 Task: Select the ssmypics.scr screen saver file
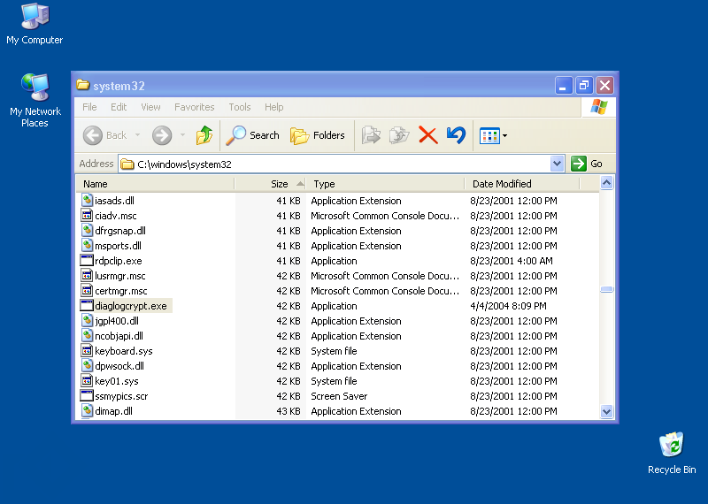(121, 396)
